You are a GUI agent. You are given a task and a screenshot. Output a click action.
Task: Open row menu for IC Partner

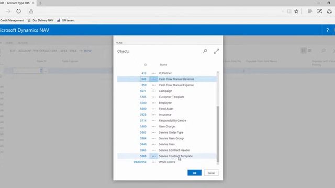(153, 73)
